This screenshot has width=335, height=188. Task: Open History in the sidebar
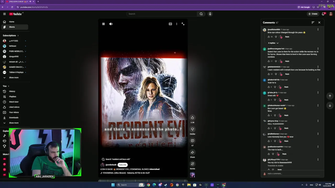click(14, 91)
